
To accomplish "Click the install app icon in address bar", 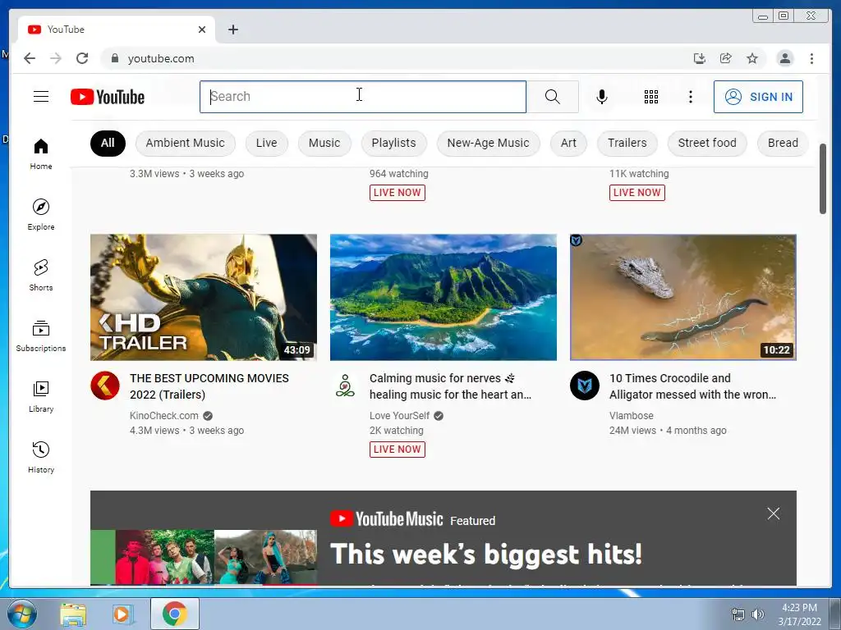I will tap(700, 58).
